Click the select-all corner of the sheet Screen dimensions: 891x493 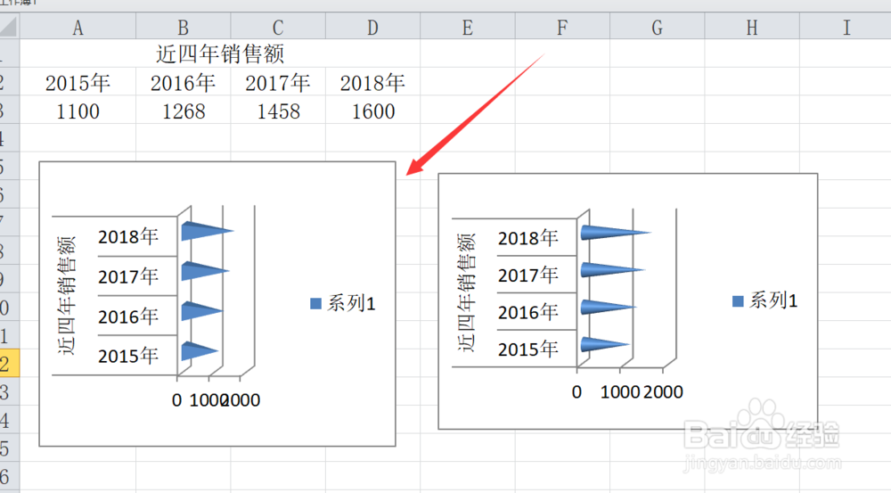[9, 26]
